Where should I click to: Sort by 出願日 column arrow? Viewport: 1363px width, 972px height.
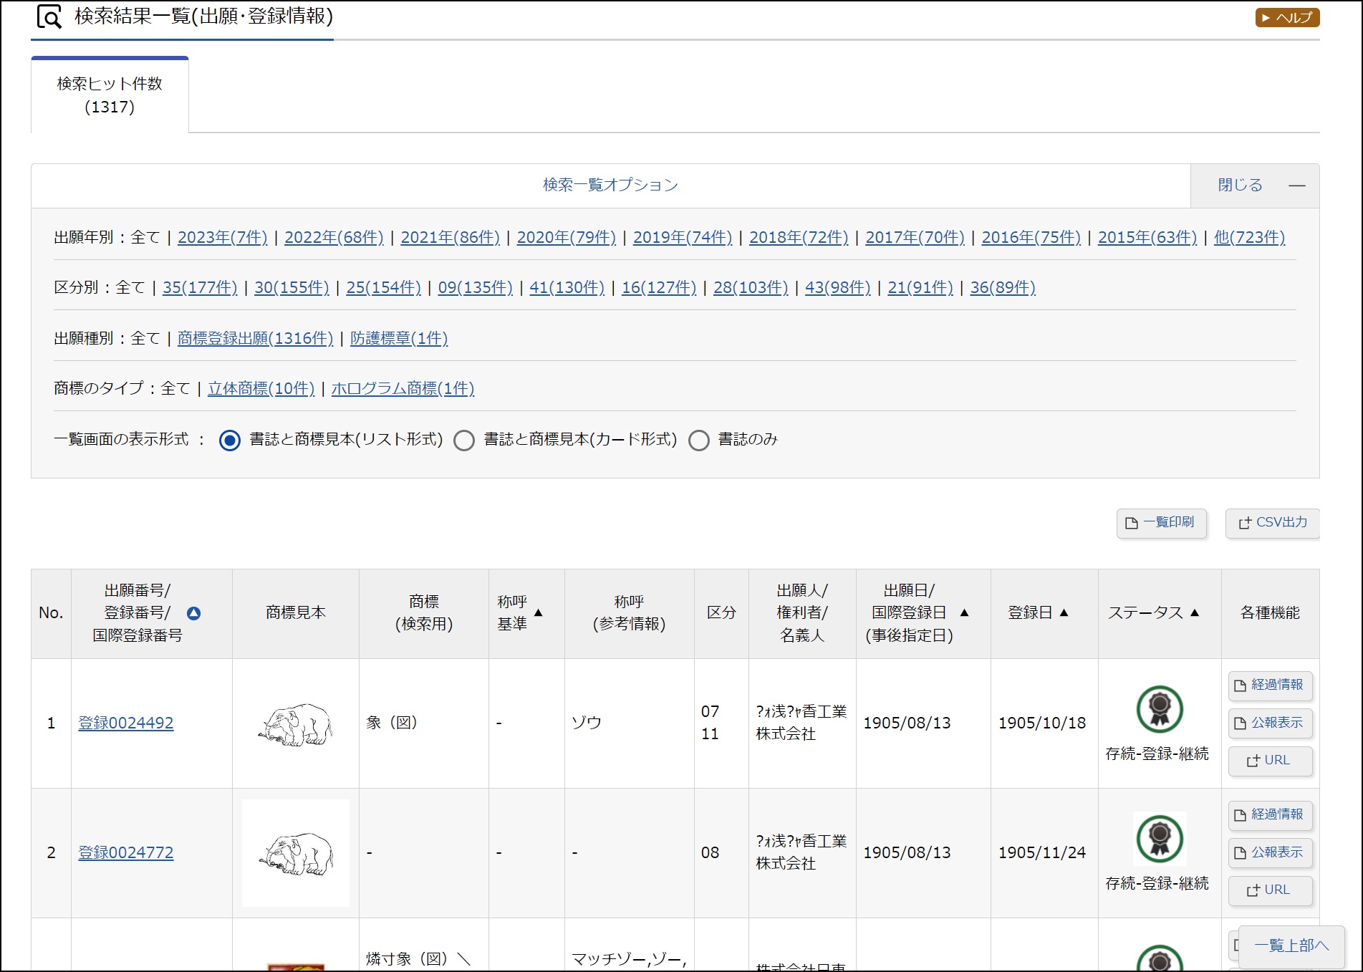(964, 613)
